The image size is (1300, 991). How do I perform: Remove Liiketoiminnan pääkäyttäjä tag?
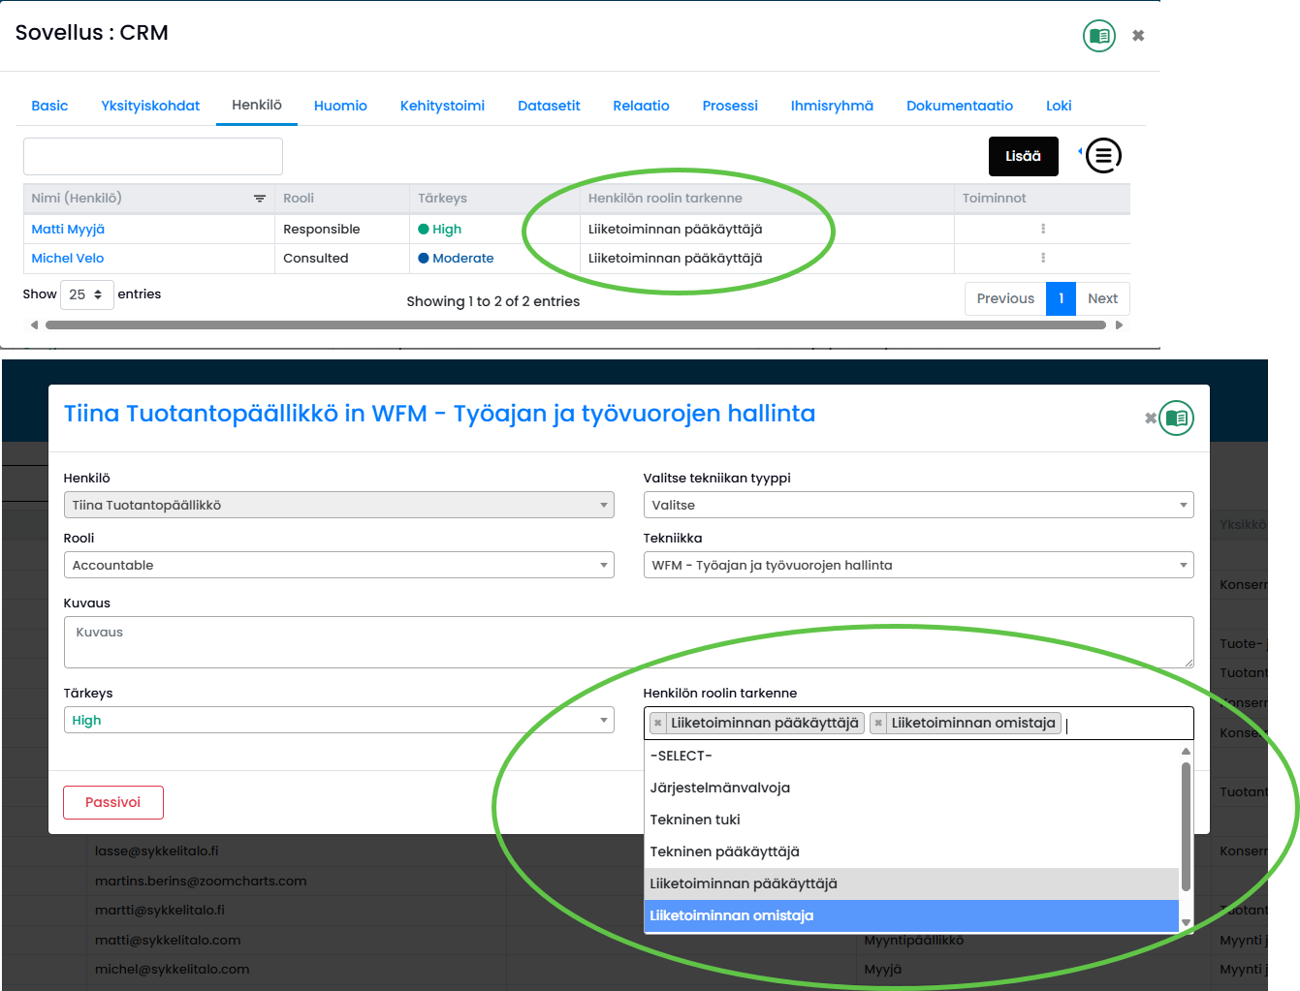tap(658, 724)
